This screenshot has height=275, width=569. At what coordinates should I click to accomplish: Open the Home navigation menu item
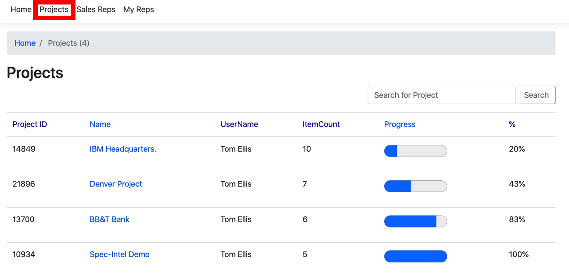(21, 9)
